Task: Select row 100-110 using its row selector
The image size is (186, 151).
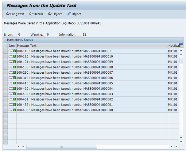Action: 6,51
